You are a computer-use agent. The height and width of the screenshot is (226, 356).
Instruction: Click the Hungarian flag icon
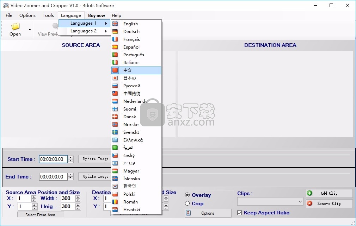coord(115,171)
